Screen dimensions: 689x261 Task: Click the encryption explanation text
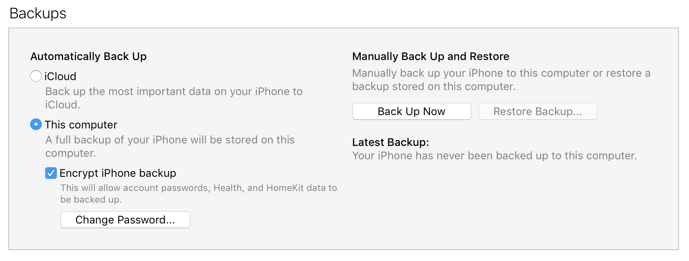198,193
